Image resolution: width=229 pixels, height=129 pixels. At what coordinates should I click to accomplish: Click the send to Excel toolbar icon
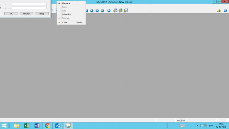pos(120,10)
